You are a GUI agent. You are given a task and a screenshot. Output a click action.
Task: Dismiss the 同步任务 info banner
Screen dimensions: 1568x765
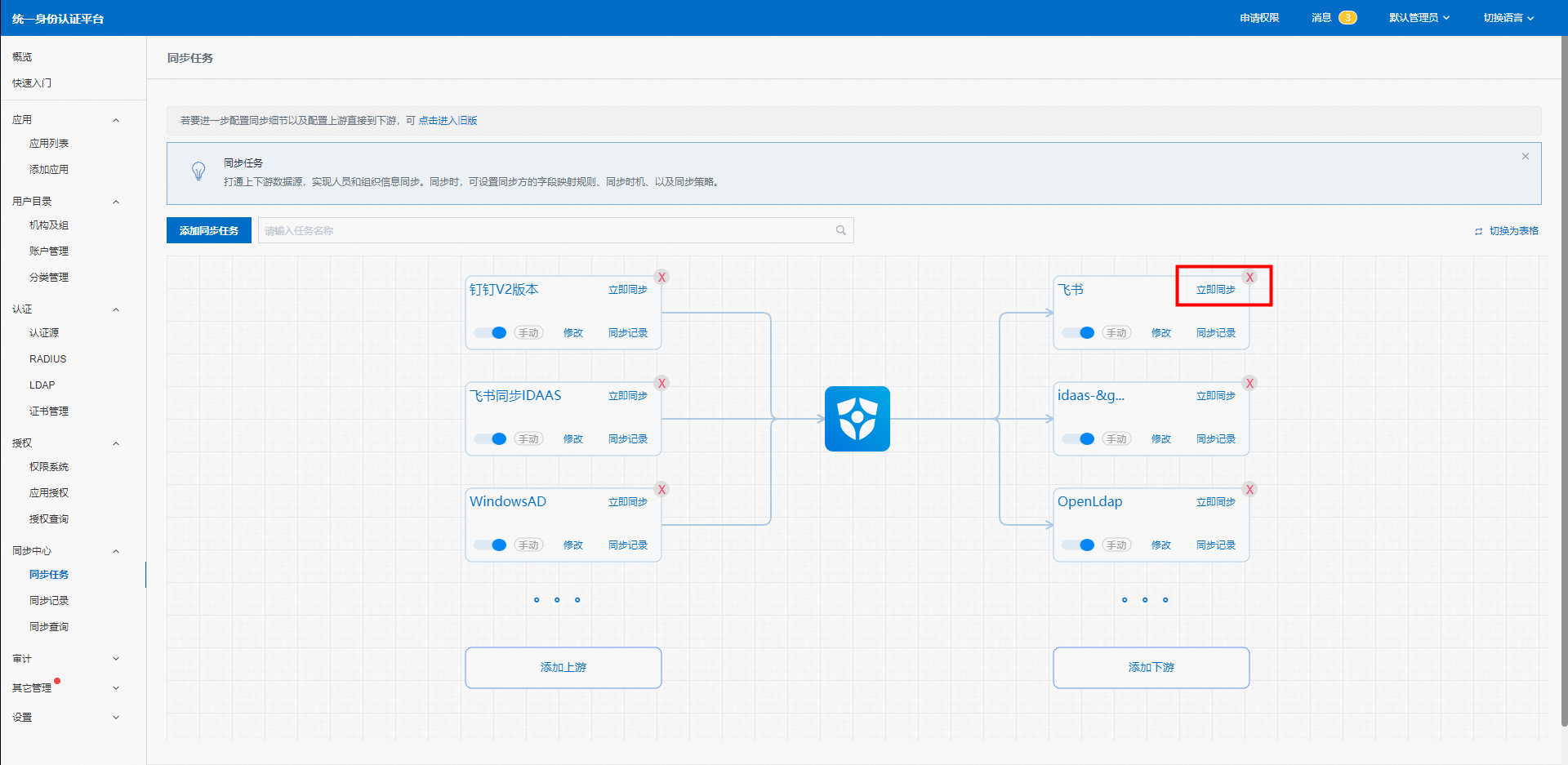(x=1525, y=157)
